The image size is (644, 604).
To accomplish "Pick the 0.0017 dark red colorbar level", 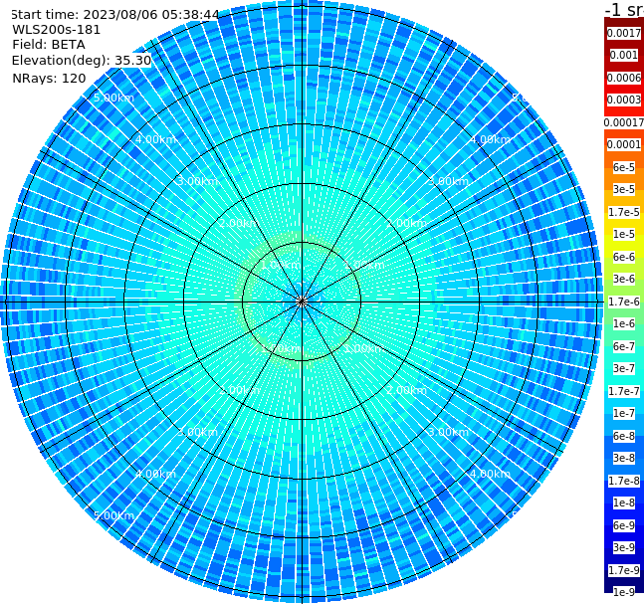I will pos(624,33).
